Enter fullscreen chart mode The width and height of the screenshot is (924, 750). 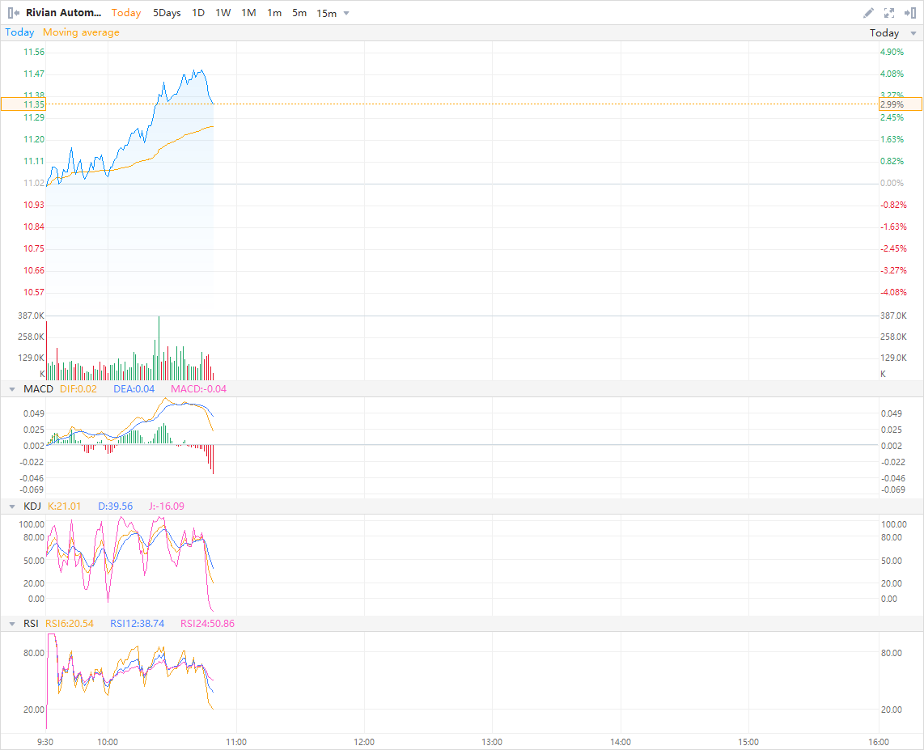pyautogui.click(x=889, y=13)
